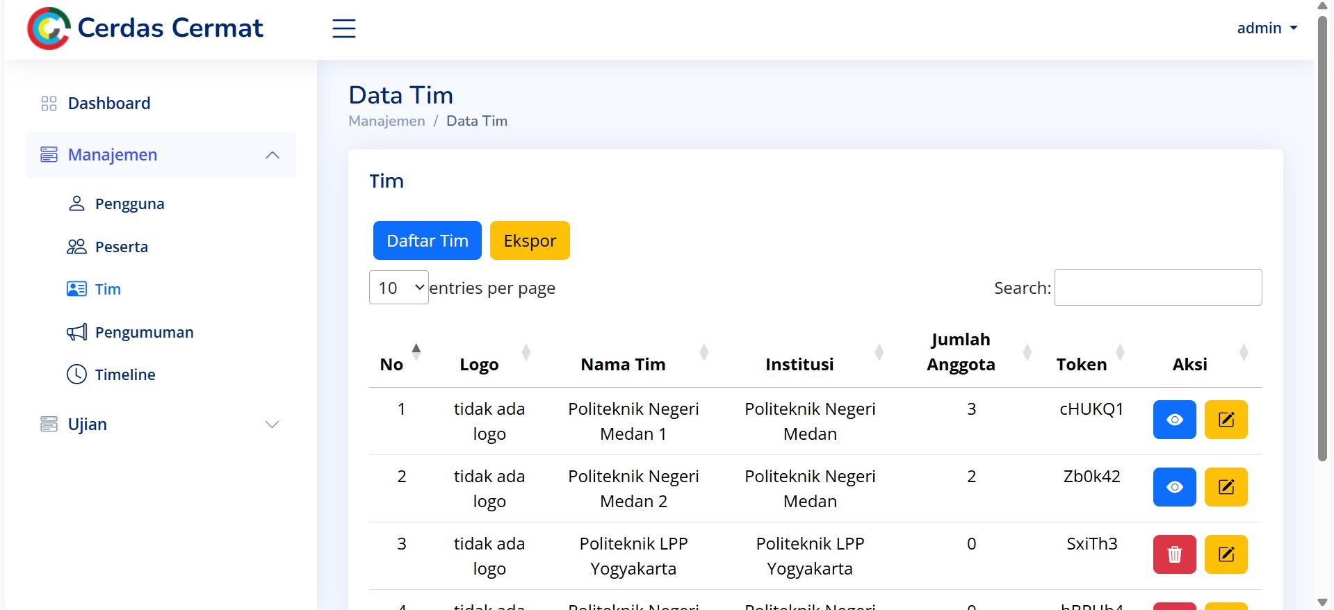View details of Politeknik Negeri Medan 2

1175,487
